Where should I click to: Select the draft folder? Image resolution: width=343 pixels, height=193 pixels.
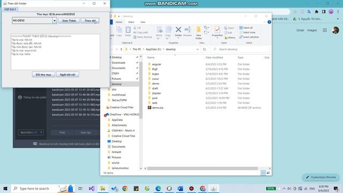(x=155, y=88)
